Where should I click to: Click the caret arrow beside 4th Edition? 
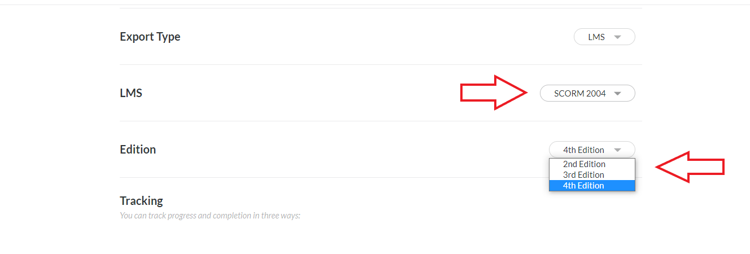pos(617,150)
